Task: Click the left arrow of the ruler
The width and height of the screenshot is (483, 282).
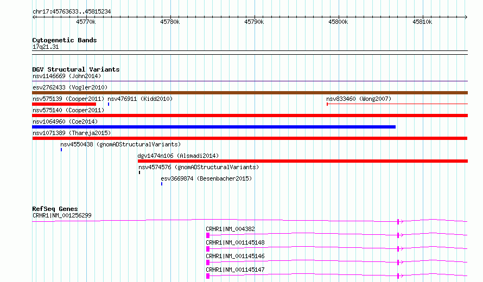Action: pyautogui.click(x=34, y=17)
